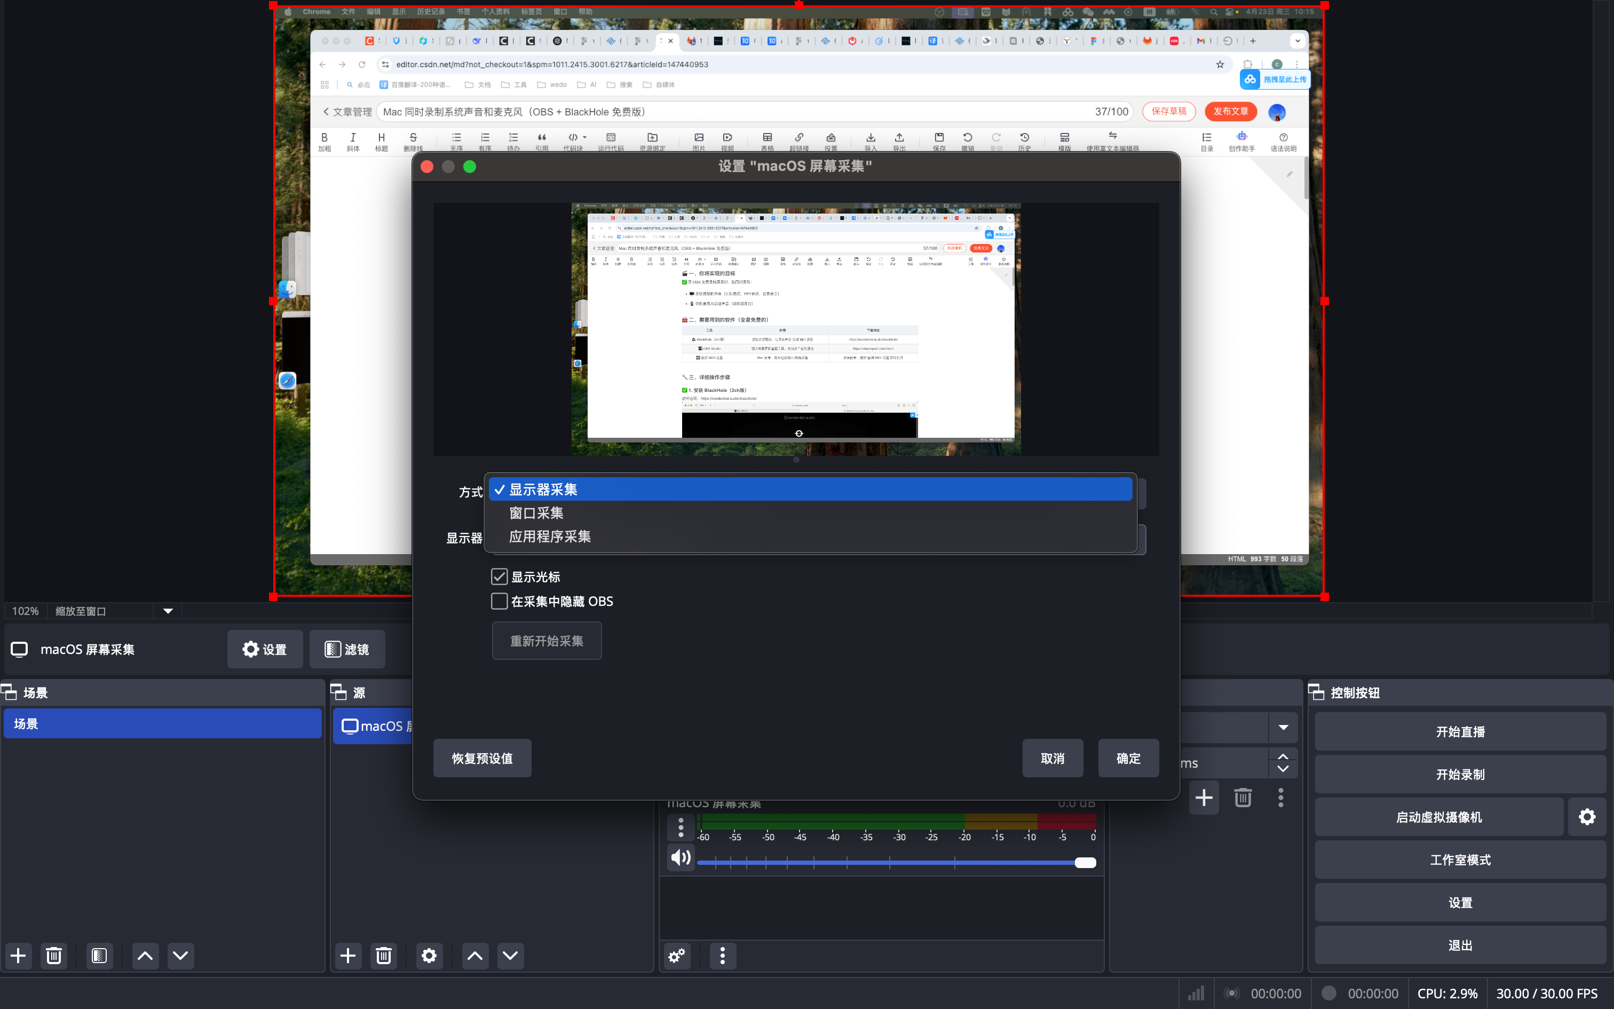Select 窗口采集 capture method option
The image size is (1614, 1009).
[536, 513]
